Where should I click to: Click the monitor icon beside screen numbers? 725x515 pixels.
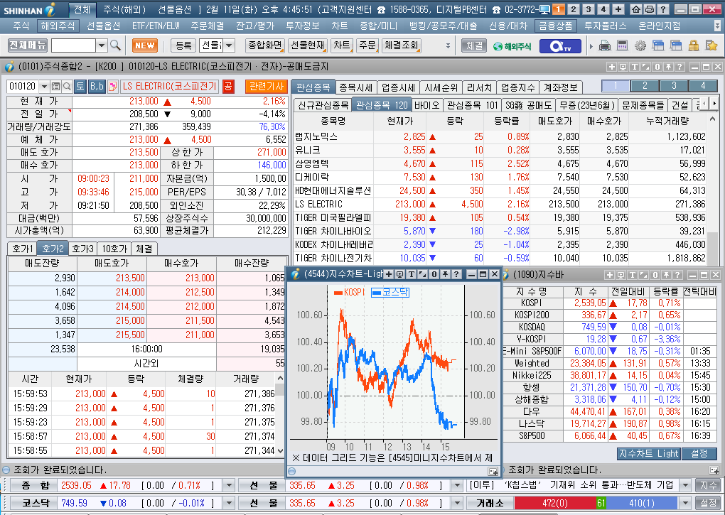[x=544, y=9]
